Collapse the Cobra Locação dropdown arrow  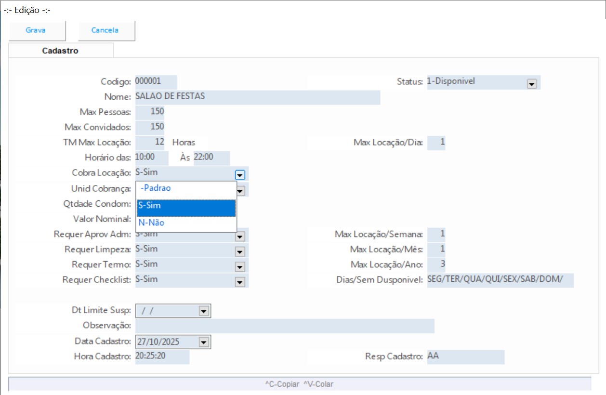click(240, 175)
